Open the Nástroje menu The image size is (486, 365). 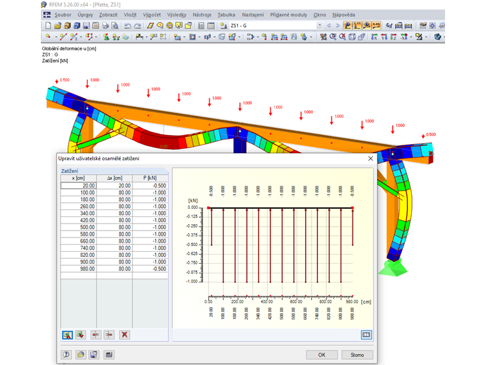click(x=202, y=15)
